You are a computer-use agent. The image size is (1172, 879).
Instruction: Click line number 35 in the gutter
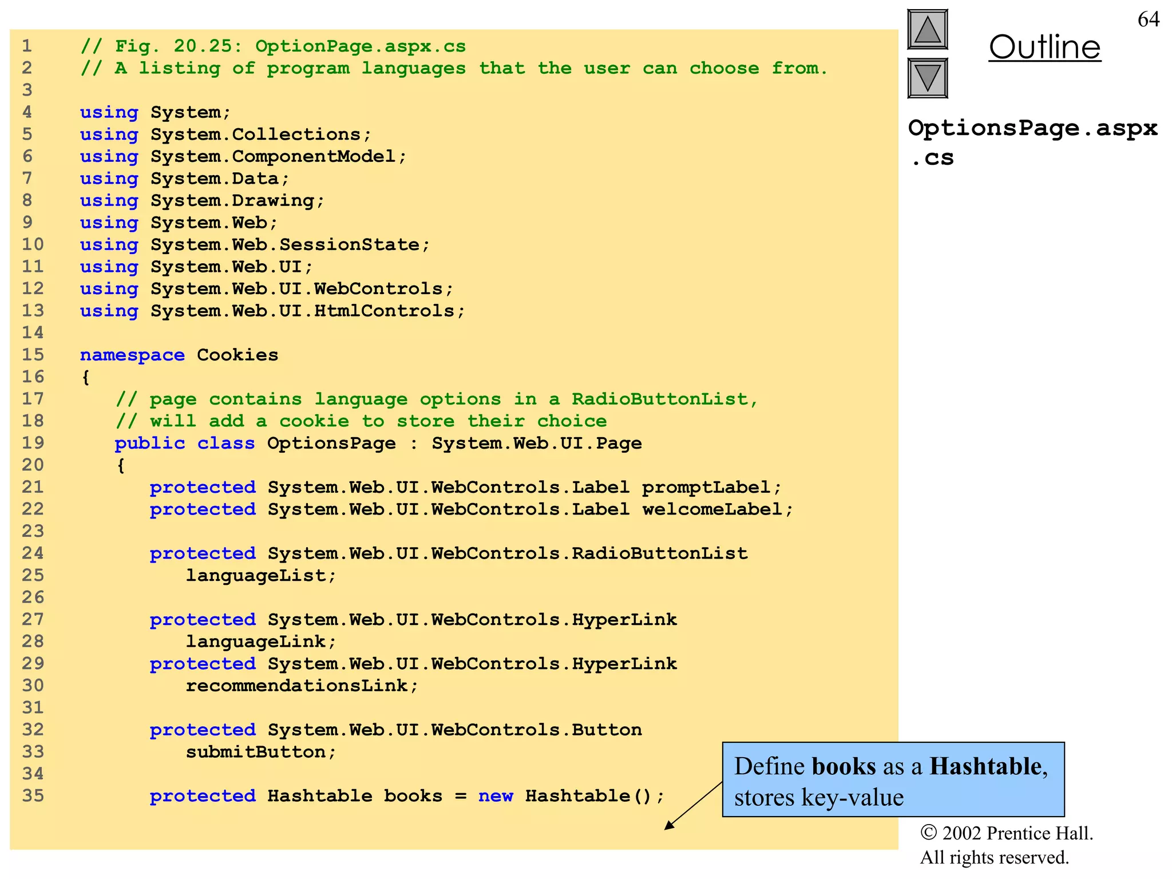pos(33,795)
